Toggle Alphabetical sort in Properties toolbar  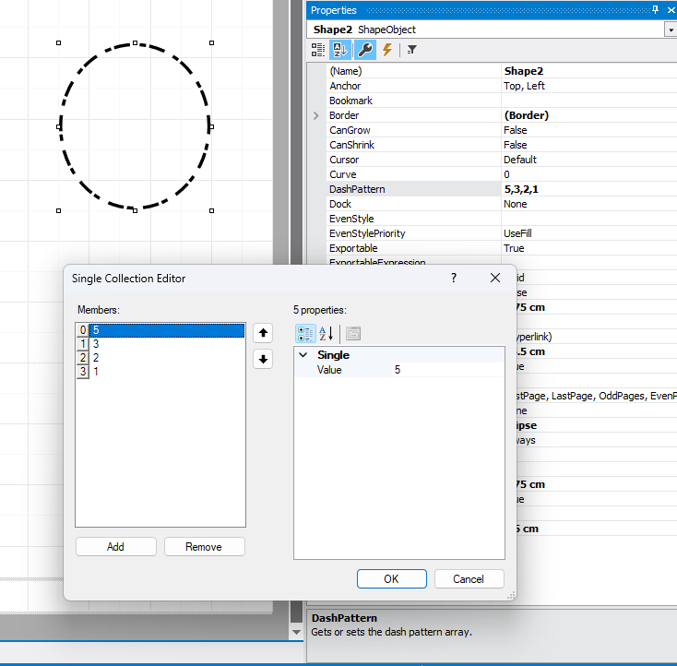click(x=340, y=50)
